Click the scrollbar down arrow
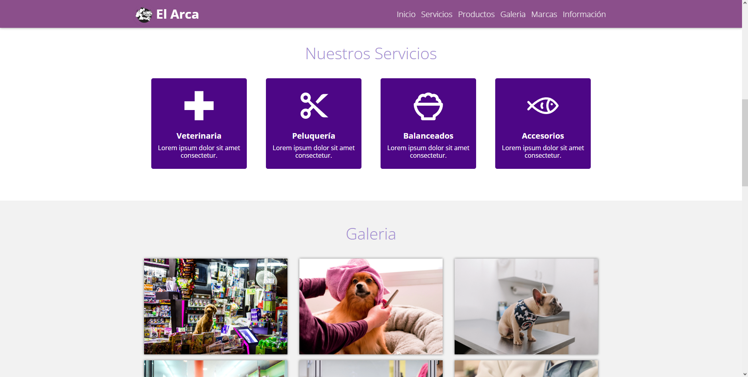This screenshot has height=377, width=748. 745,374
